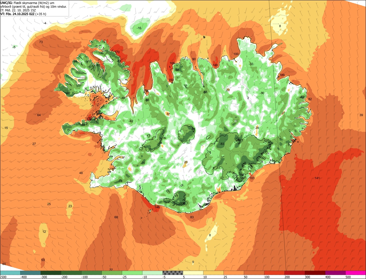Select the '-66' value on the north peninsula

click(x=177, y=70)
